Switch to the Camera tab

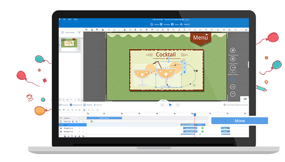64,105
